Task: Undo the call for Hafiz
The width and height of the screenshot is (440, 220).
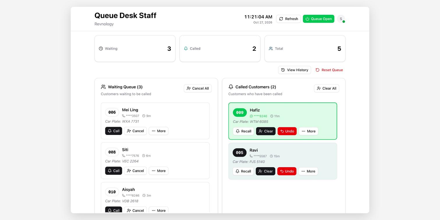Action: click(287, 131)
